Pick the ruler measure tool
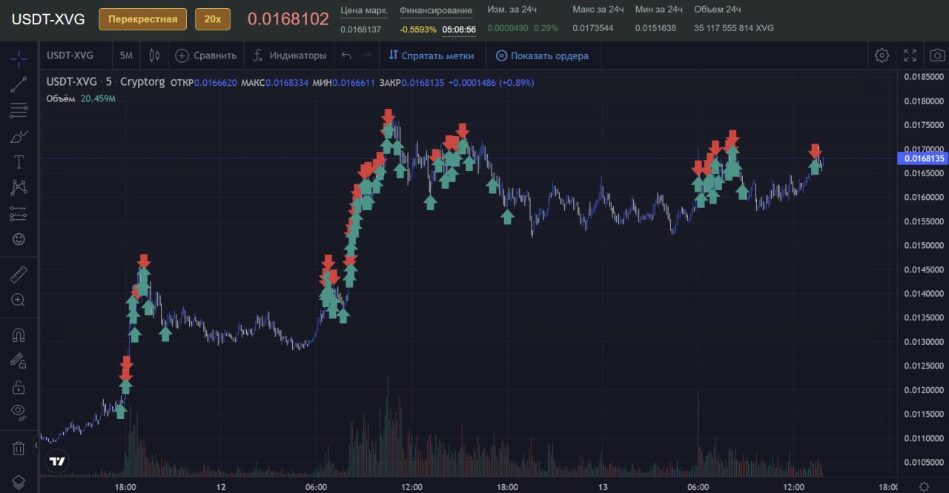The image size is (949, 493). [19, 275]
